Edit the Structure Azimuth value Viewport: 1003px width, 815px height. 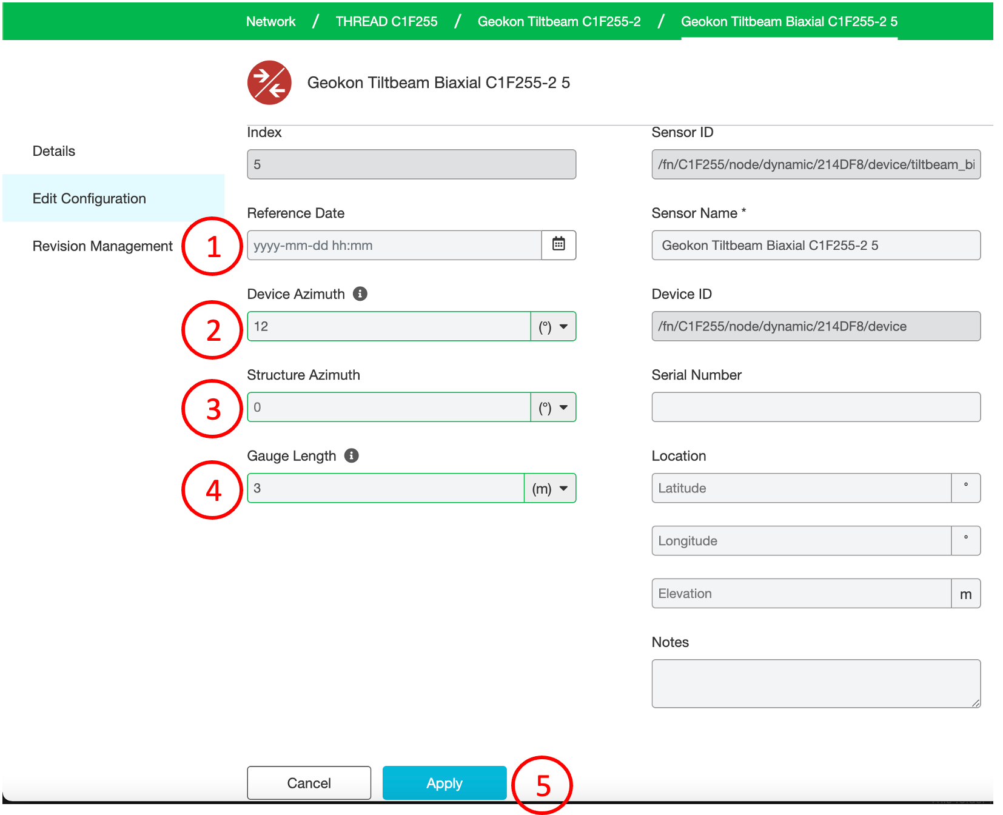[x=389, y=407]
